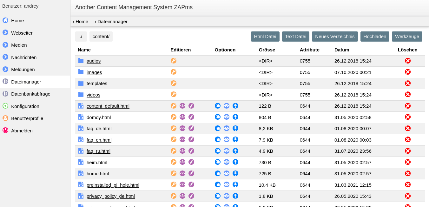Click download icon for content_default.html

(x=235, y=106)
